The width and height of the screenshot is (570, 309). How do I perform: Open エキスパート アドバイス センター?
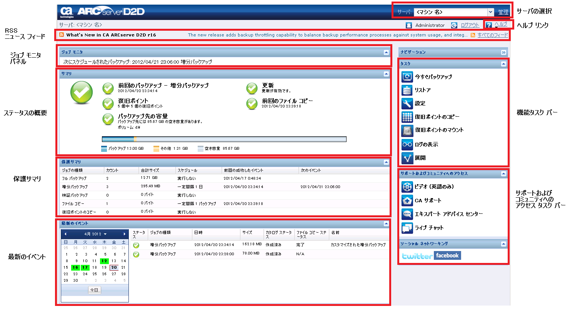pyautogui.click(x=408, y=214)
